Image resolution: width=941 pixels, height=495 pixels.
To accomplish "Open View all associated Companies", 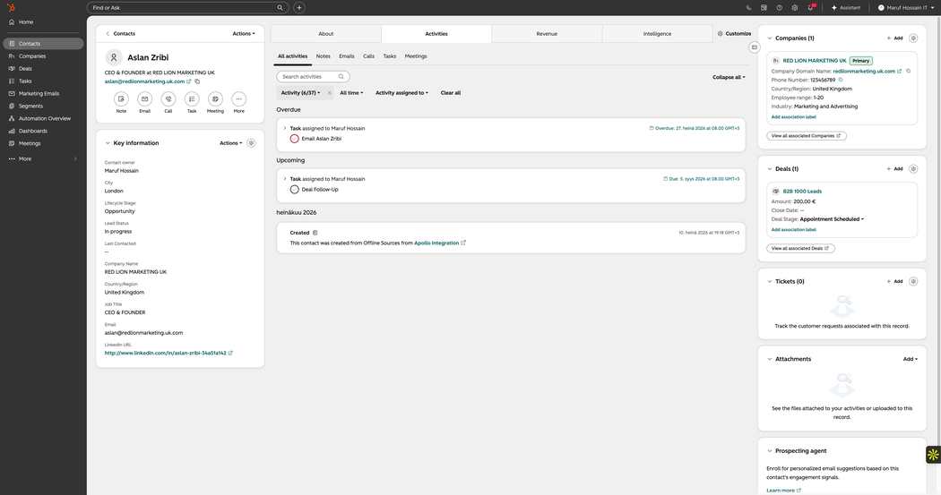I will (806, 136).
